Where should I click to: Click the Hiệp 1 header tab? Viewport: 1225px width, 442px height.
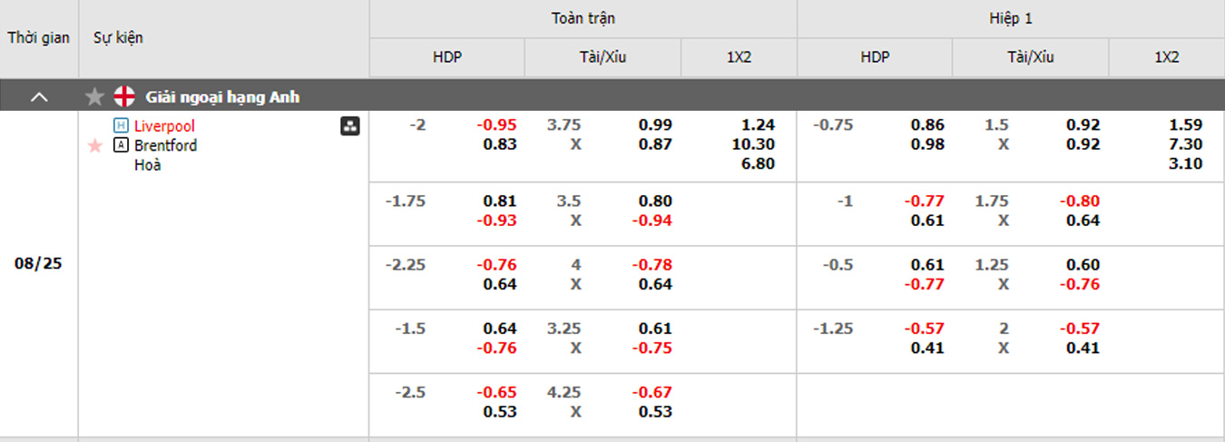click(x=1010, y=18)
